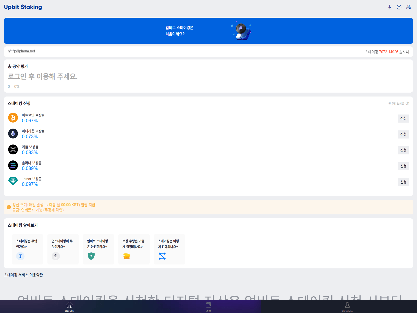Image resolution: width=417 pixels, height=313 pixels.
Task: Click the gray up-arrow unstaking icon
Action: [56, 256]
